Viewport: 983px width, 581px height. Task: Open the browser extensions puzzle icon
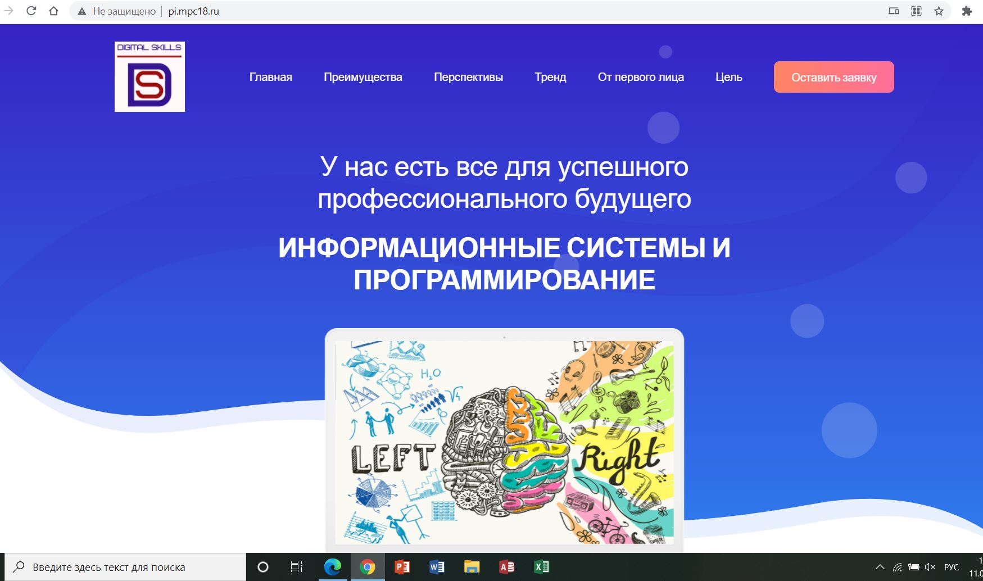tap(967, 11)
